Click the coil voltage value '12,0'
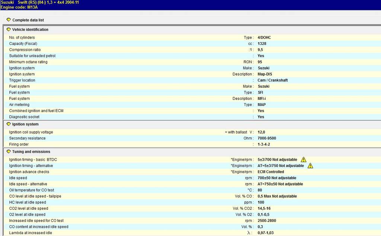The image size is (381, 236). (x=261, y=132)
